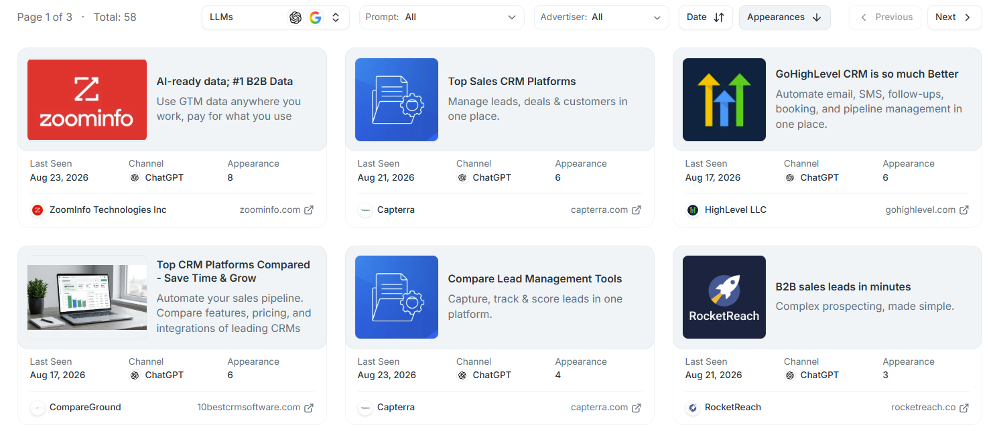995x433 pixels.
Task: Click 'Top Sales CRM Platforms' headline
Action: point(512,82)
